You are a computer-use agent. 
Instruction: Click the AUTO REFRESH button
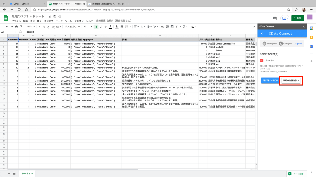pos(291,81)
